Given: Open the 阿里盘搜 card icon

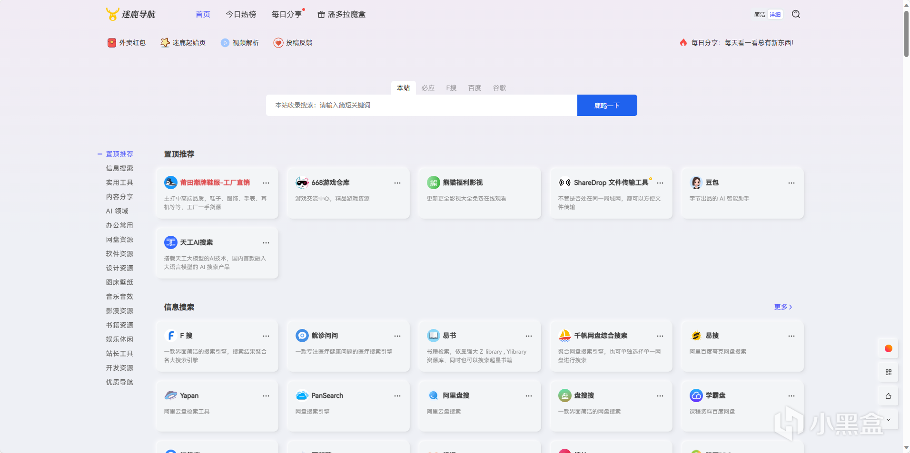Looking at the screenshot, I should point(434,395).
